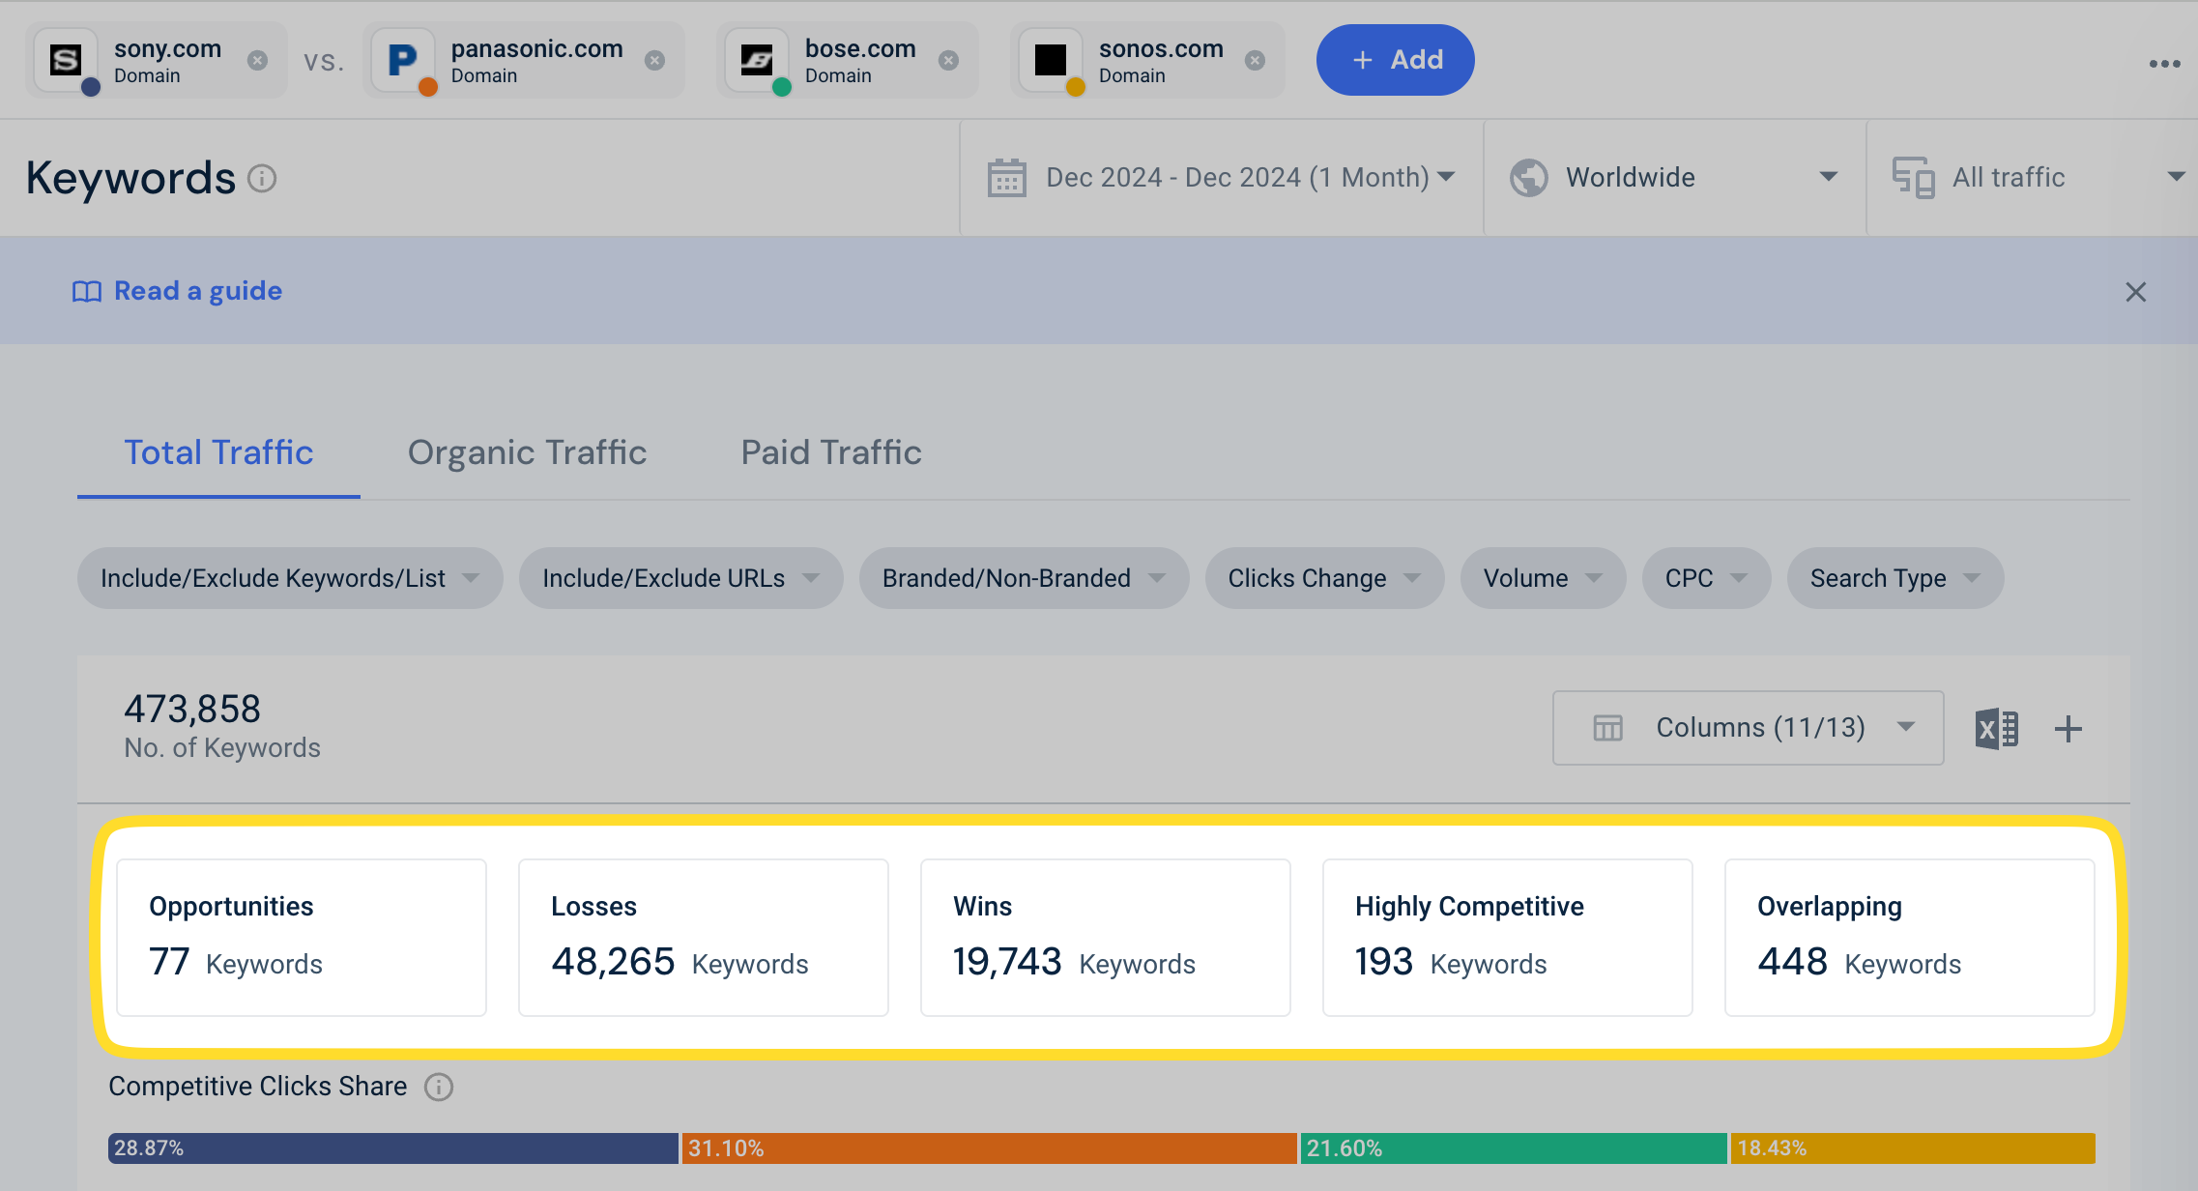Screen dimensions: 2198x1191
Task: Click the plus icon beside Excel export
Action: [2068, 728]
